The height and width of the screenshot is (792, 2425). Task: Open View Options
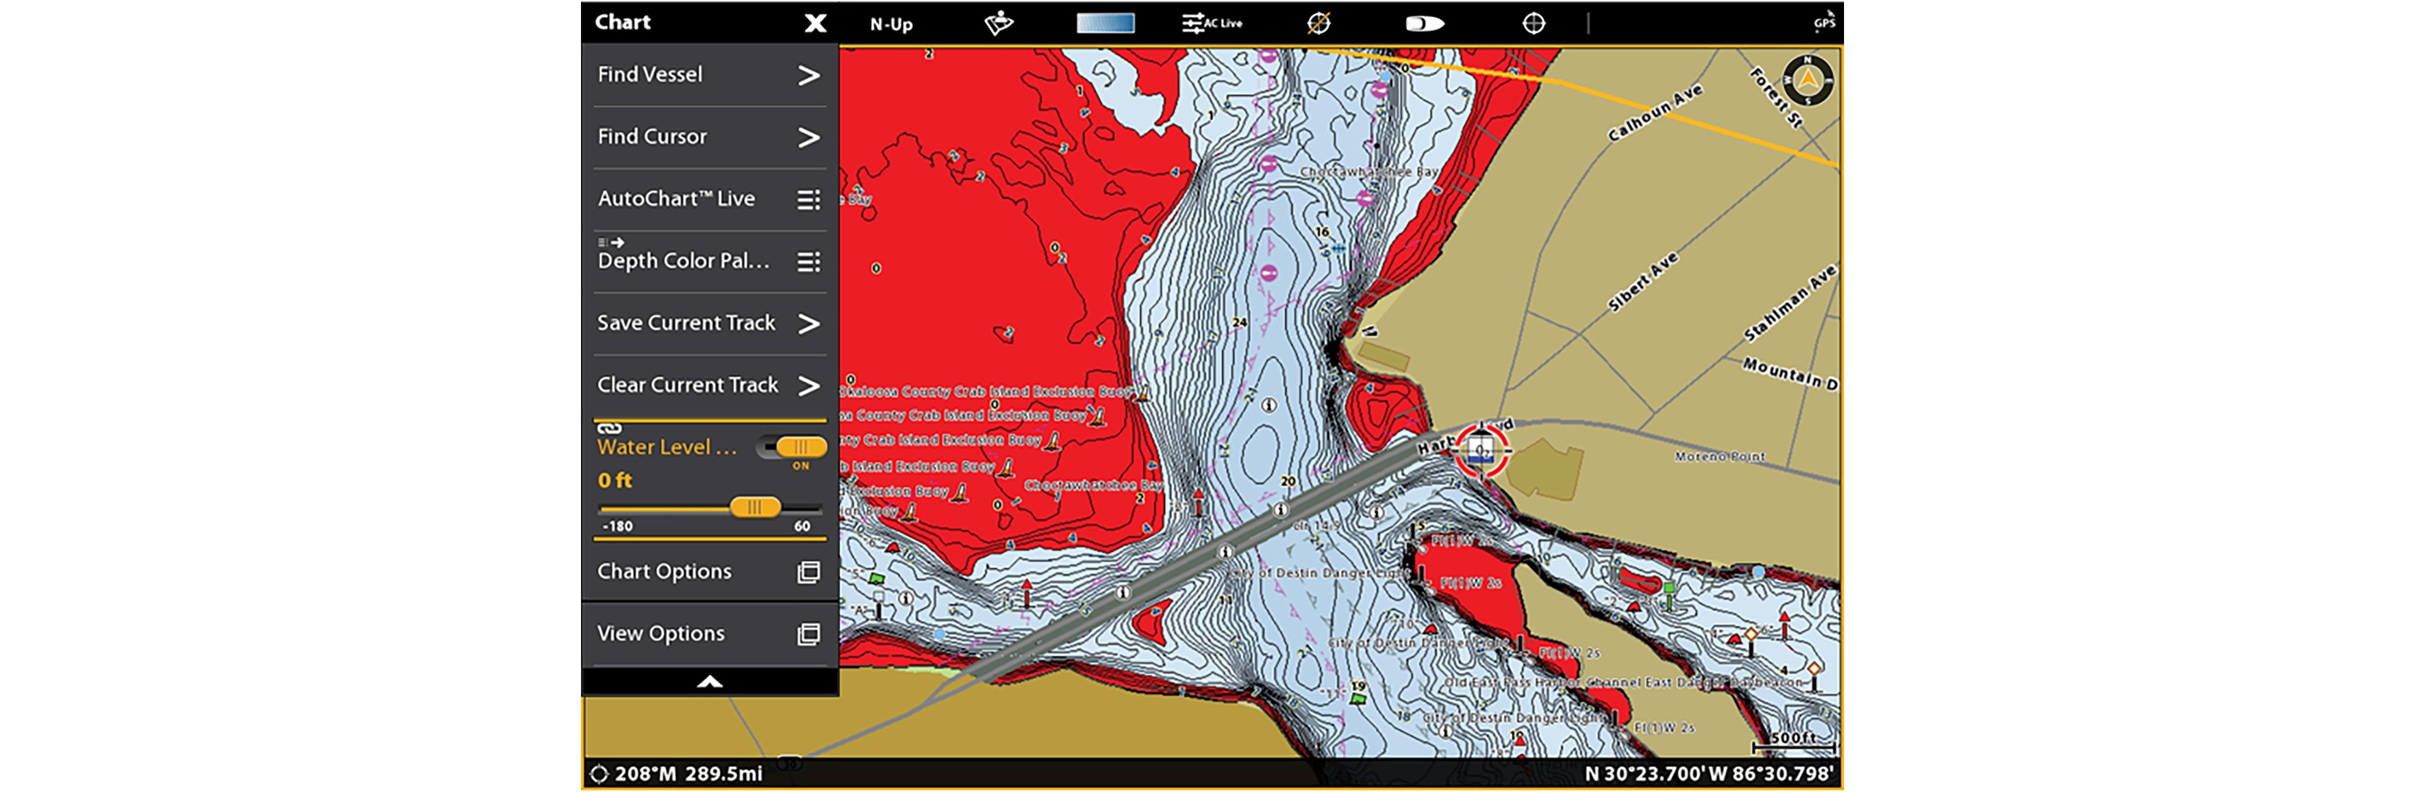(710, 634)
